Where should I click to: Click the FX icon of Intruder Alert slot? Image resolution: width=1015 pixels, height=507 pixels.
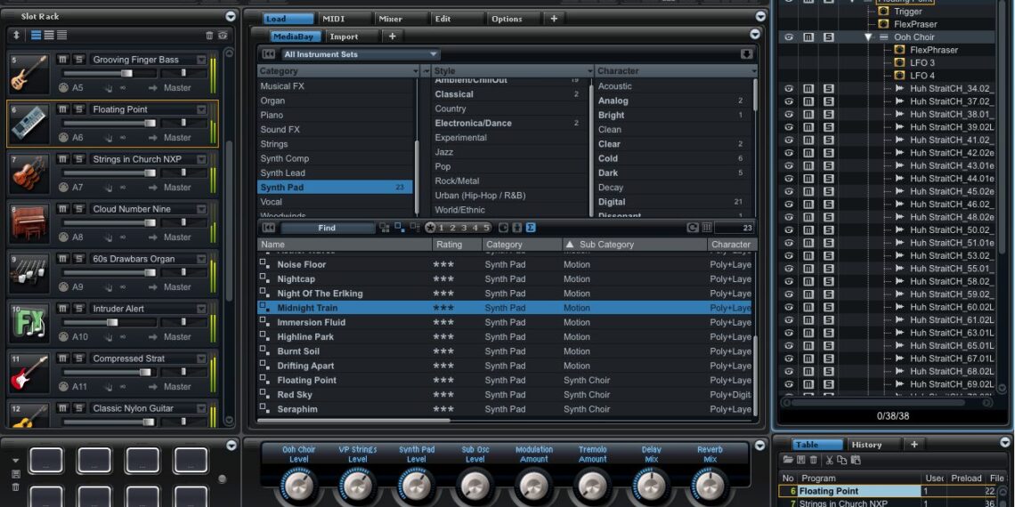coord(28,323)
